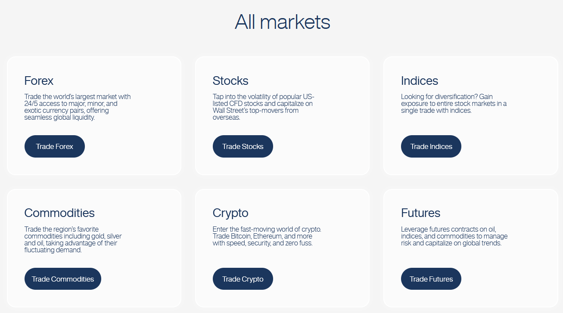Select the Indices diversification description text

point(453,103)
